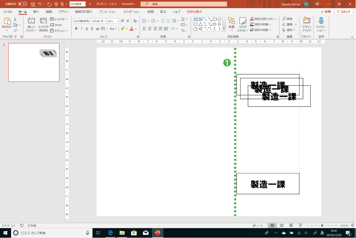Click the search (検索) box in title bar

coord(184,4)
